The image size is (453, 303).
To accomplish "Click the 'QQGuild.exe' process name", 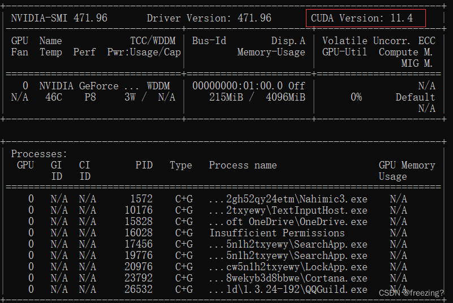I will 336,289.
